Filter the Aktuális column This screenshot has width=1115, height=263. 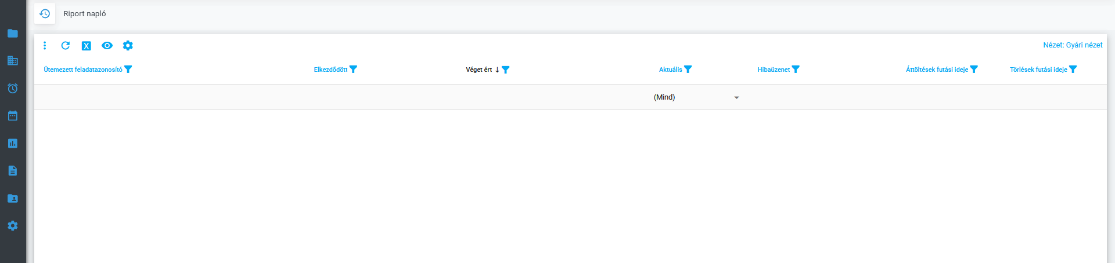point(688,70)
